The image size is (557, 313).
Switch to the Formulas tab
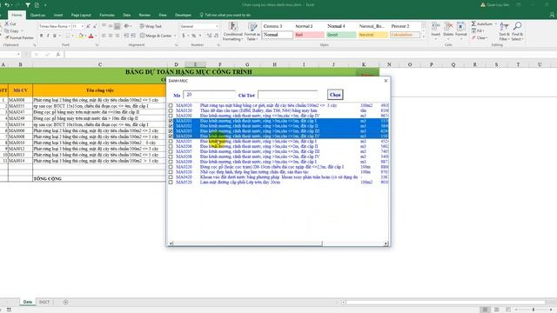coord(107,15)
